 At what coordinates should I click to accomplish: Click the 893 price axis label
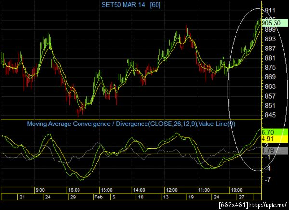[270, 39]
